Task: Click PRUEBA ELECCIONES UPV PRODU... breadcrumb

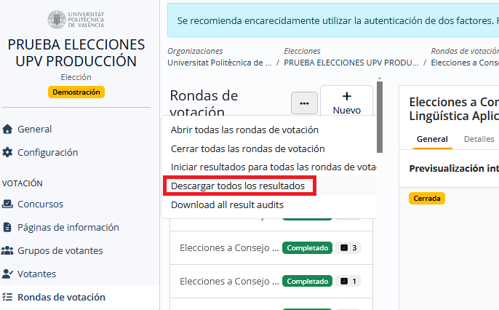Action: tap(351, 63)
